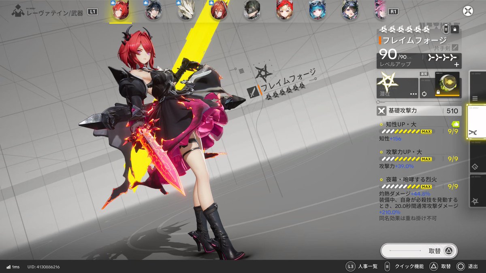
Task: Click the L1 previous-operator button
Action: click(x=93, y=12)
